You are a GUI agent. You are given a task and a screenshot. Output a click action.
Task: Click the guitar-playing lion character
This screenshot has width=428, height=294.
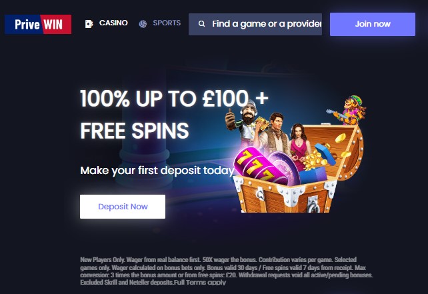[x=347, y=110]
